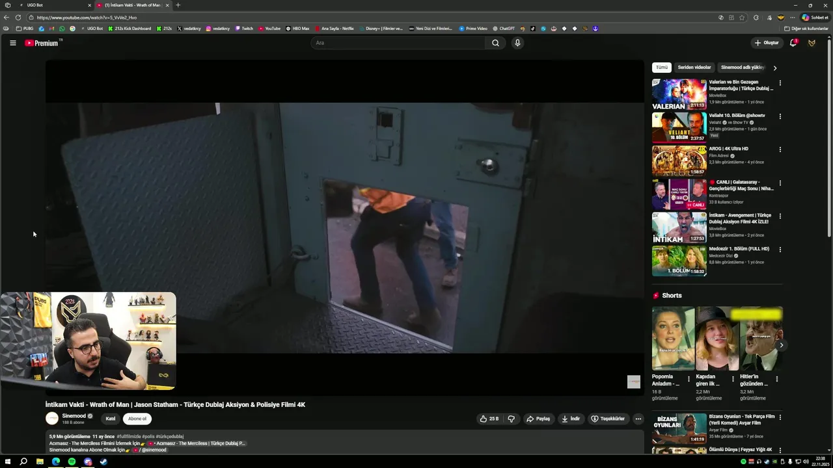Image resolution: width=833 pixels, height=468 pixels.
Task: Open options for Popomia short
Action: tap(689, 379)
